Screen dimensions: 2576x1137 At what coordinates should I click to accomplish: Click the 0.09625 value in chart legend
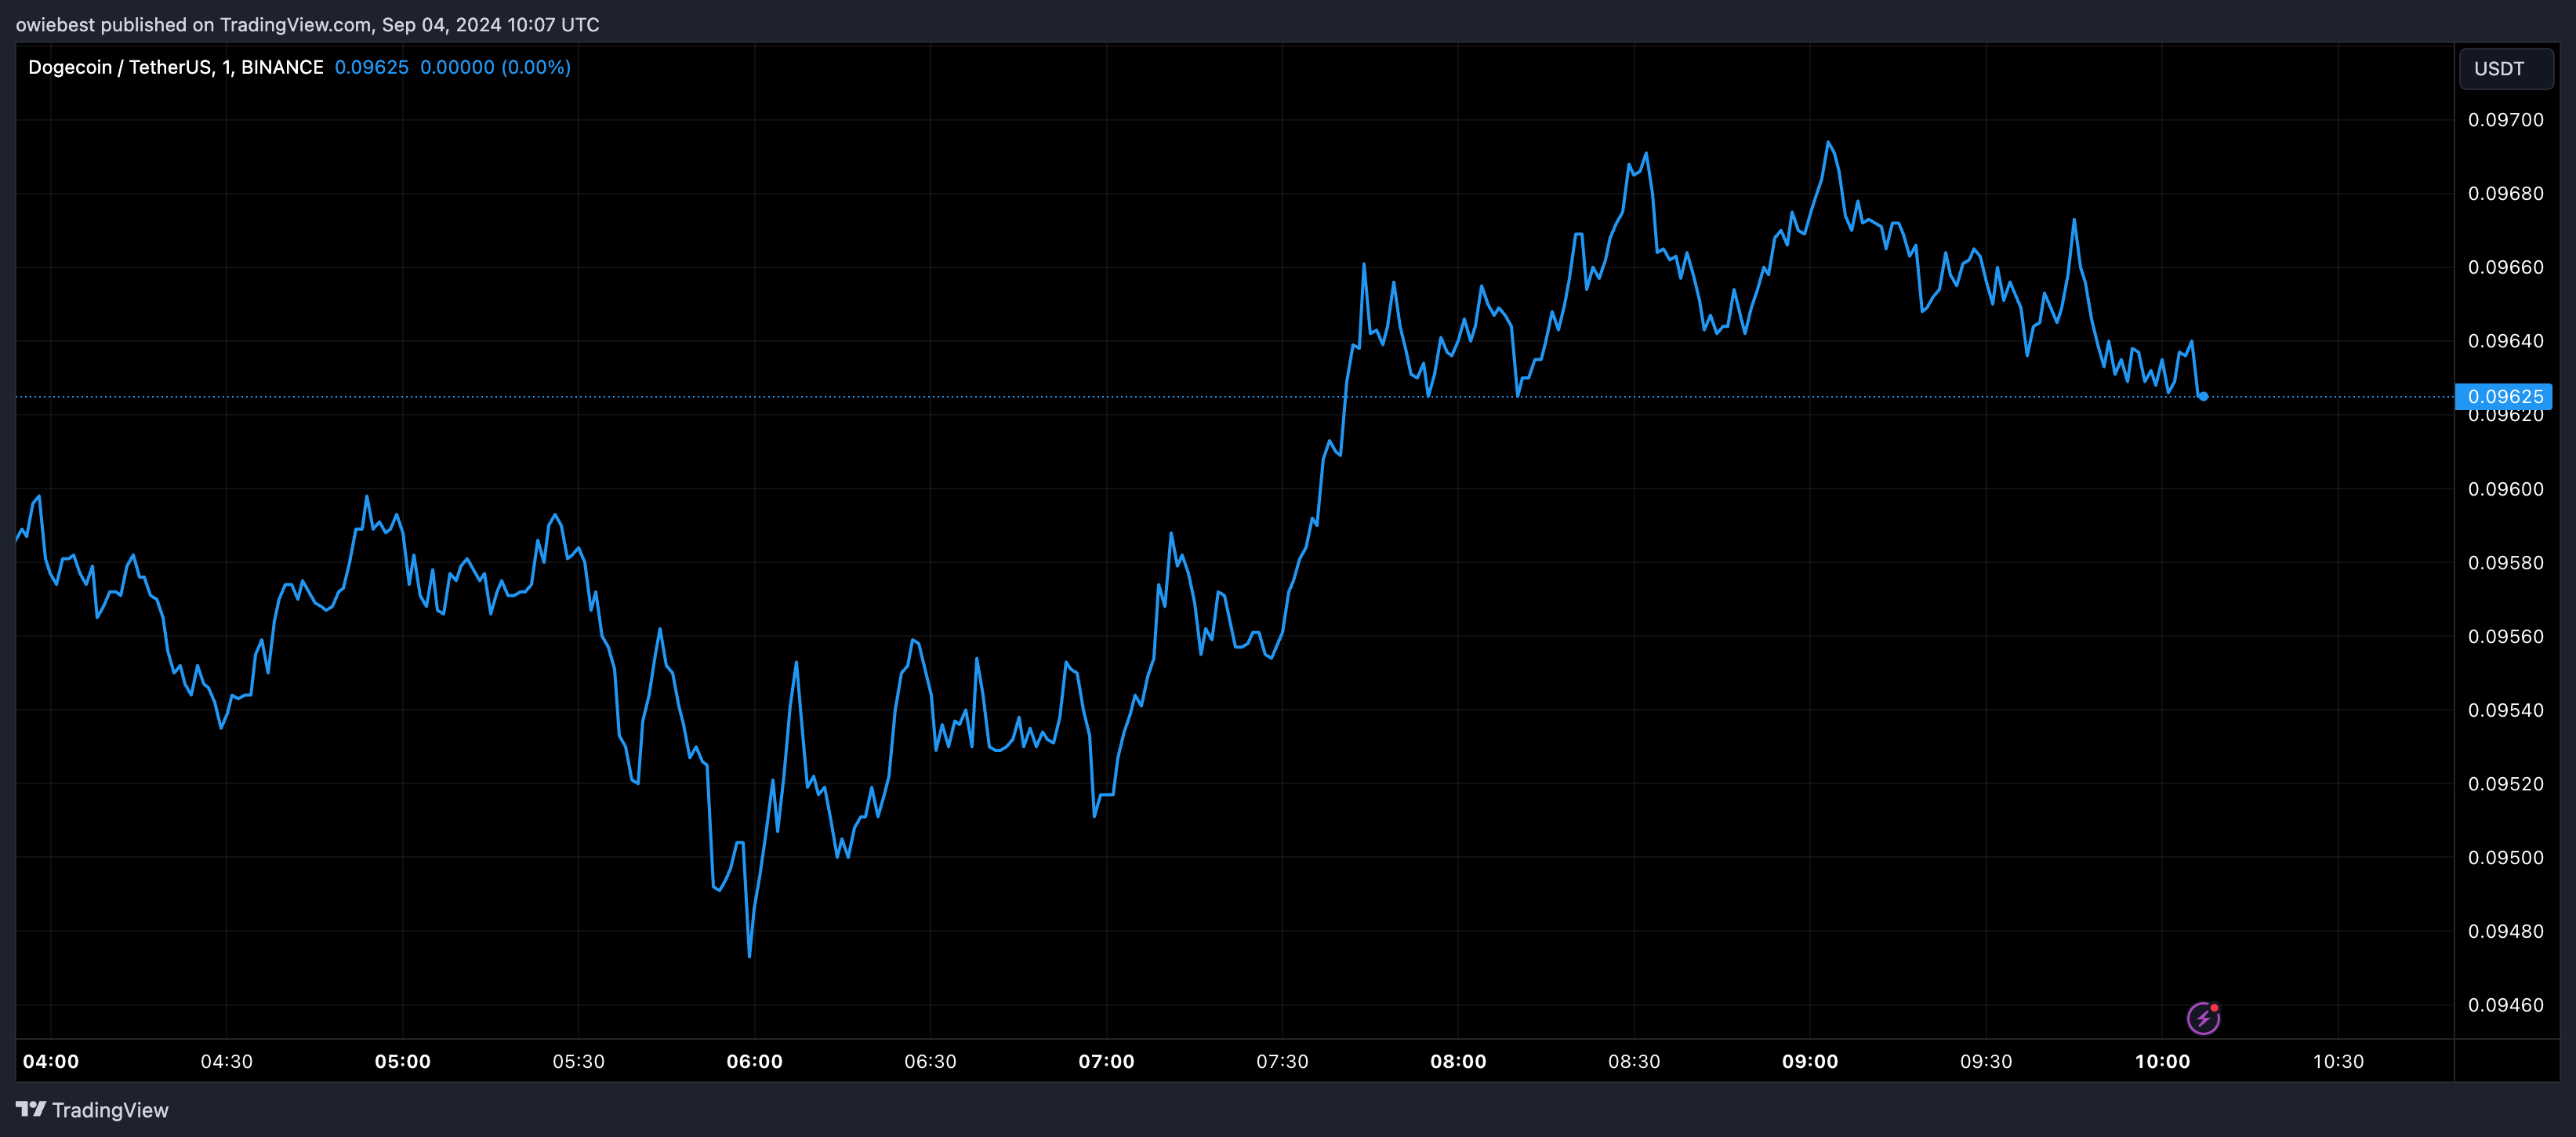(x=371, y=67)
